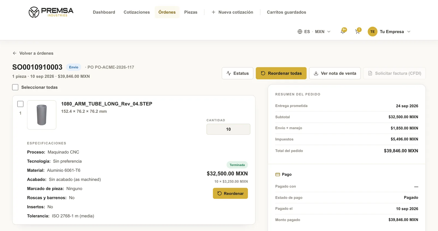This screenshot has height=231, width=438.
Task: Click the Subtotal value $32,500.00 MXN
Action: pos(403,117)
